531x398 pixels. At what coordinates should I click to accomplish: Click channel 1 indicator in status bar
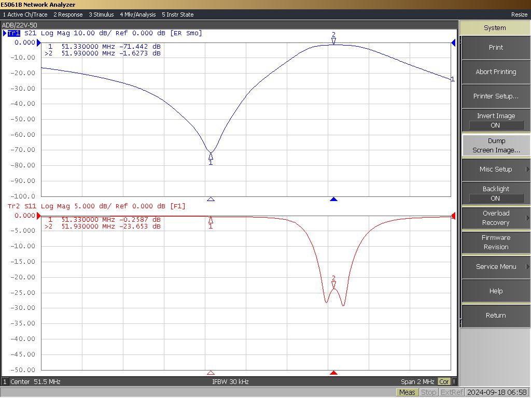[5, 382]
